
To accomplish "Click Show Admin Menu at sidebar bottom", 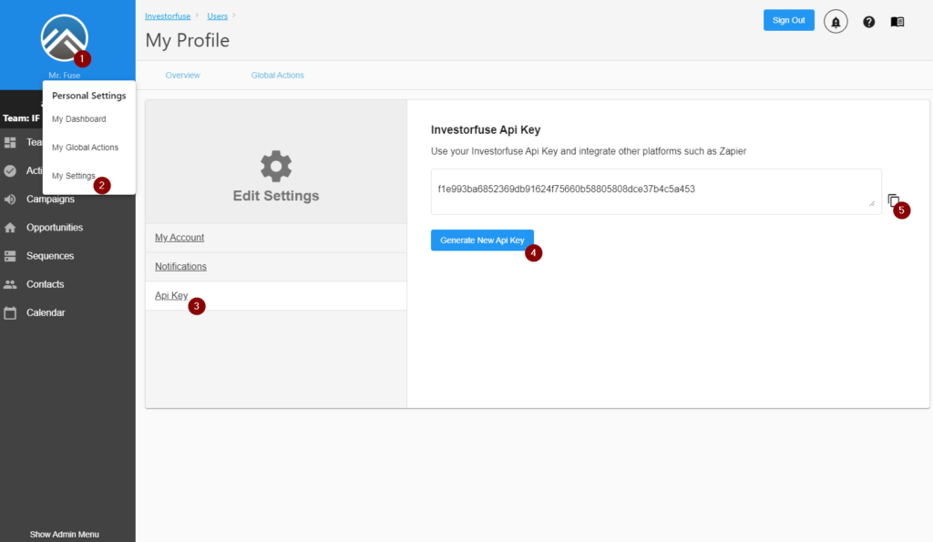I will point(65,535).
